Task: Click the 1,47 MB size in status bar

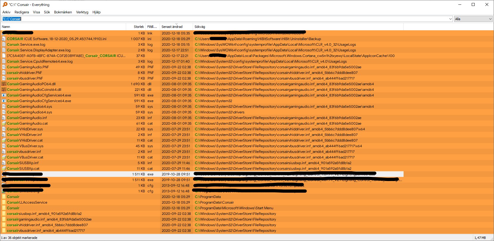Action: [480, 238]
